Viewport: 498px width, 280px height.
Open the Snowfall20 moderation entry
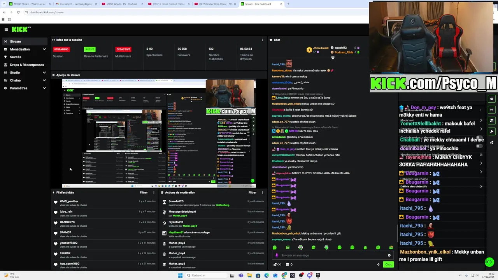click(213, 203)
